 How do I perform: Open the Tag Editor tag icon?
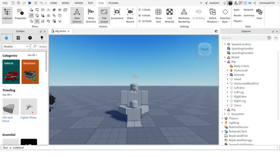[x=54, y=10]
